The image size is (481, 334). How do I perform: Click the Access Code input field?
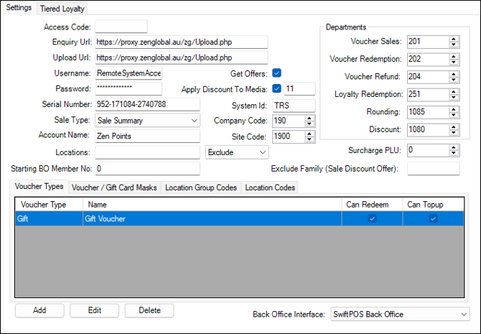121,27
